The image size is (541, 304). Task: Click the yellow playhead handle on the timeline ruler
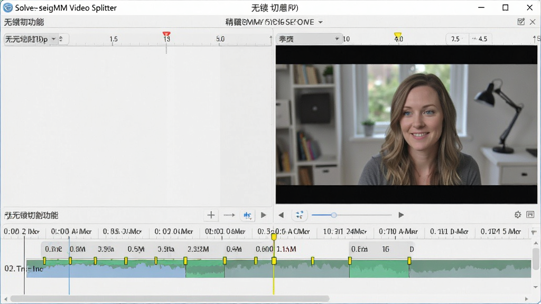pos(274,237)
